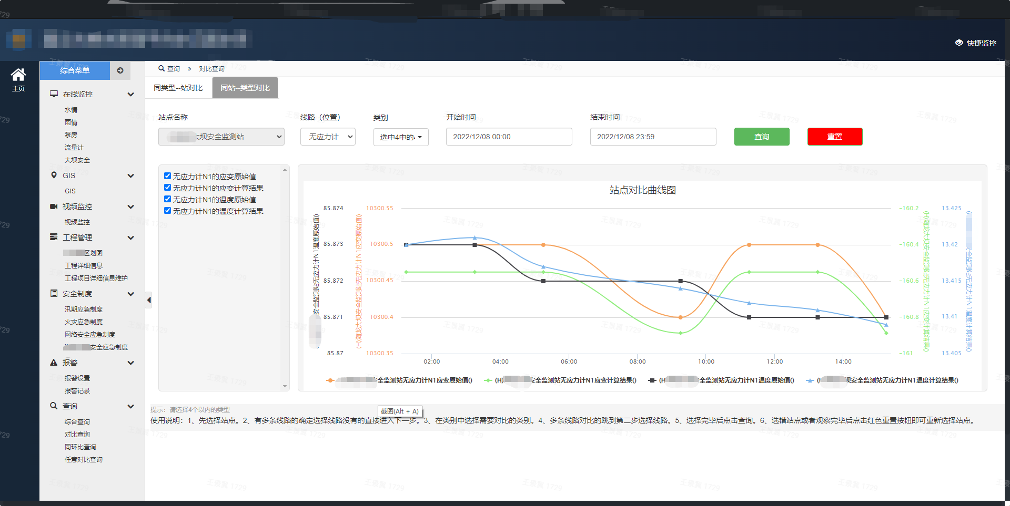
Task: Collapse the 安全制度 section chevron
Action: click(x=130, y=294)
